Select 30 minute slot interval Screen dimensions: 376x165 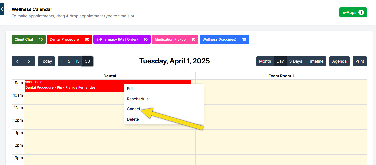point(88,61)
